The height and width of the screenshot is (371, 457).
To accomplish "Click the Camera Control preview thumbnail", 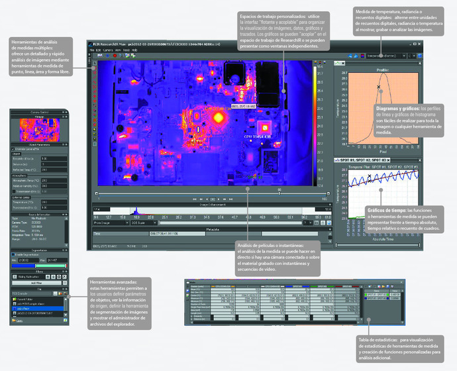I will (x=40, y=130).
